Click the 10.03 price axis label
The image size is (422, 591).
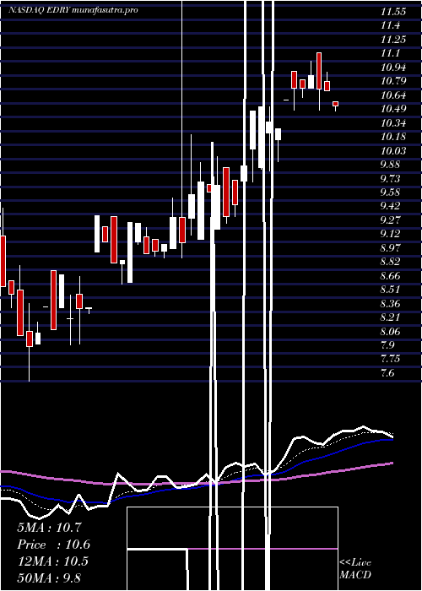392,151
